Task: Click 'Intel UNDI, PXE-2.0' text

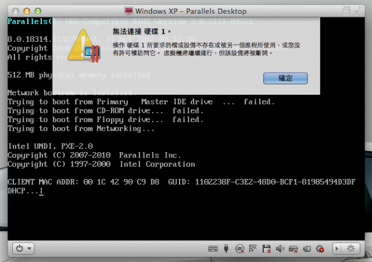Action: (x=51, y=146)
